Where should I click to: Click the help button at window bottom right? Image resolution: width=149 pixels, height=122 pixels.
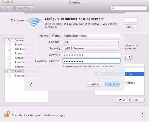click(x=142, y=114)
